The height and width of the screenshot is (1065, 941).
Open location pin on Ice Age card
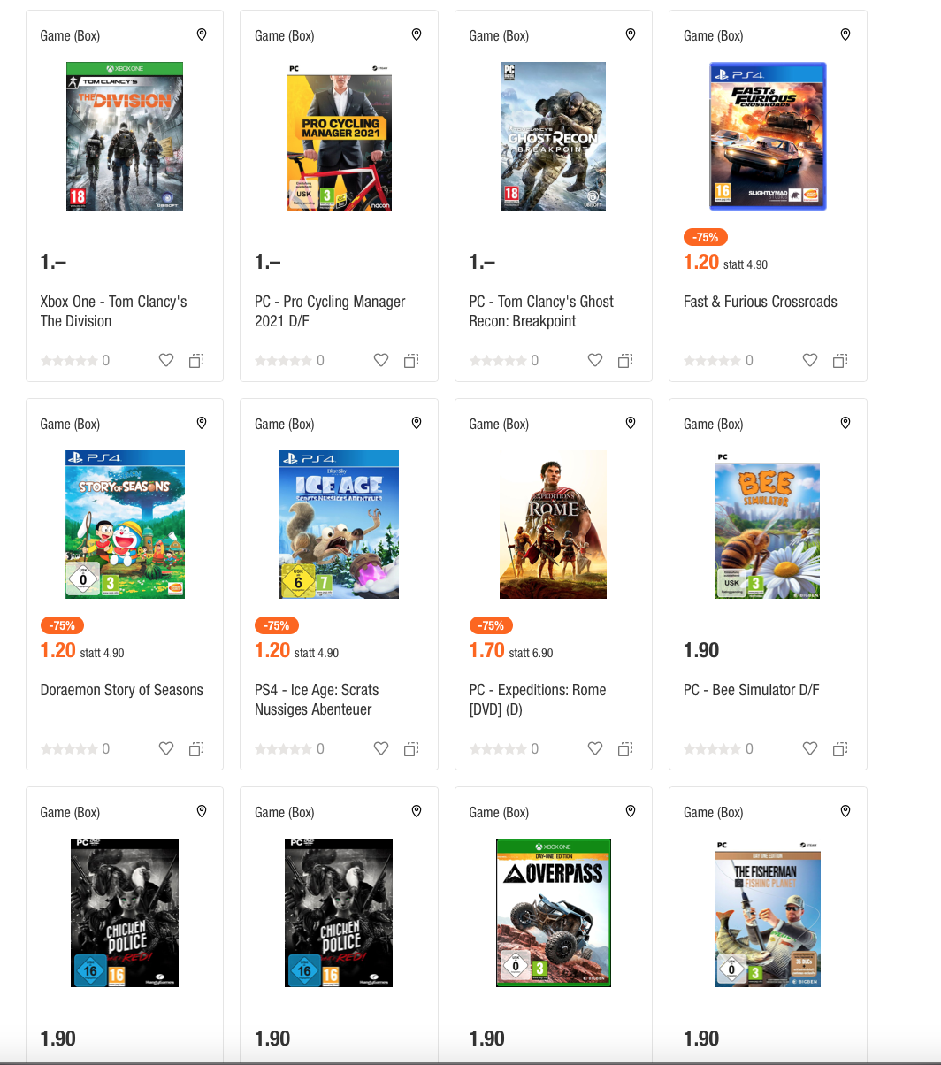(417, 423)
